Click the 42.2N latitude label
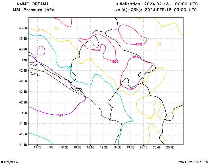 coord(23,102)
